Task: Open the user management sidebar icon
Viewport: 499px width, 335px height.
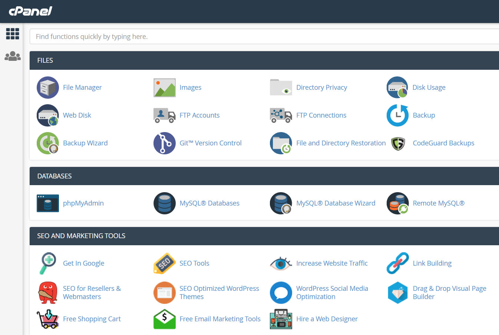Action: (x=12, y=56)
